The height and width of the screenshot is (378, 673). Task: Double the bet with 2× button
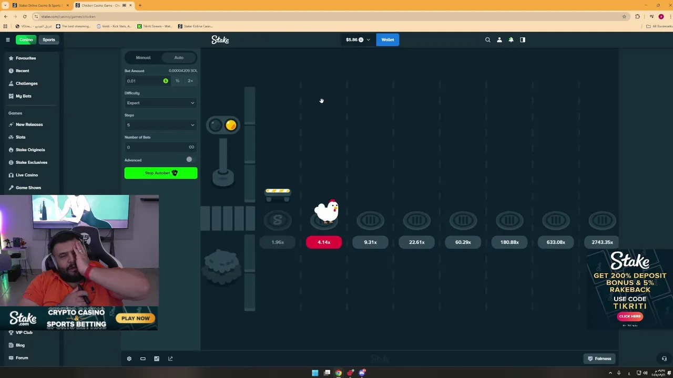pyautogui.click(x=190, y=81)
